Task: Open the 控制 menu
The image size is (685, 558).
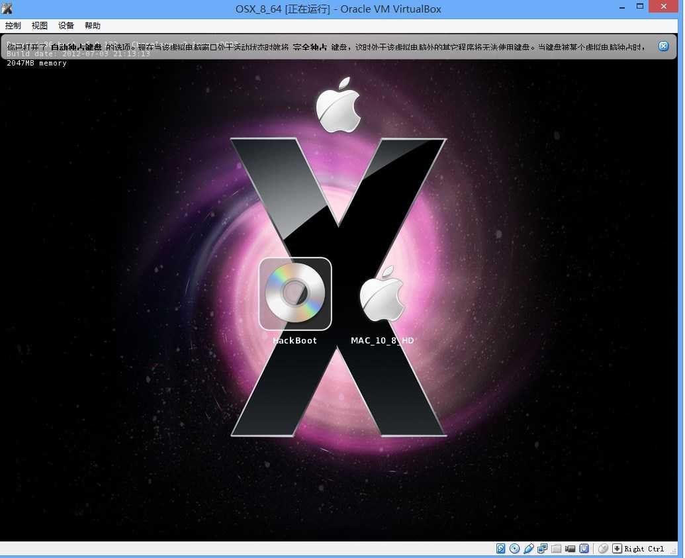Action: [13, 26]
